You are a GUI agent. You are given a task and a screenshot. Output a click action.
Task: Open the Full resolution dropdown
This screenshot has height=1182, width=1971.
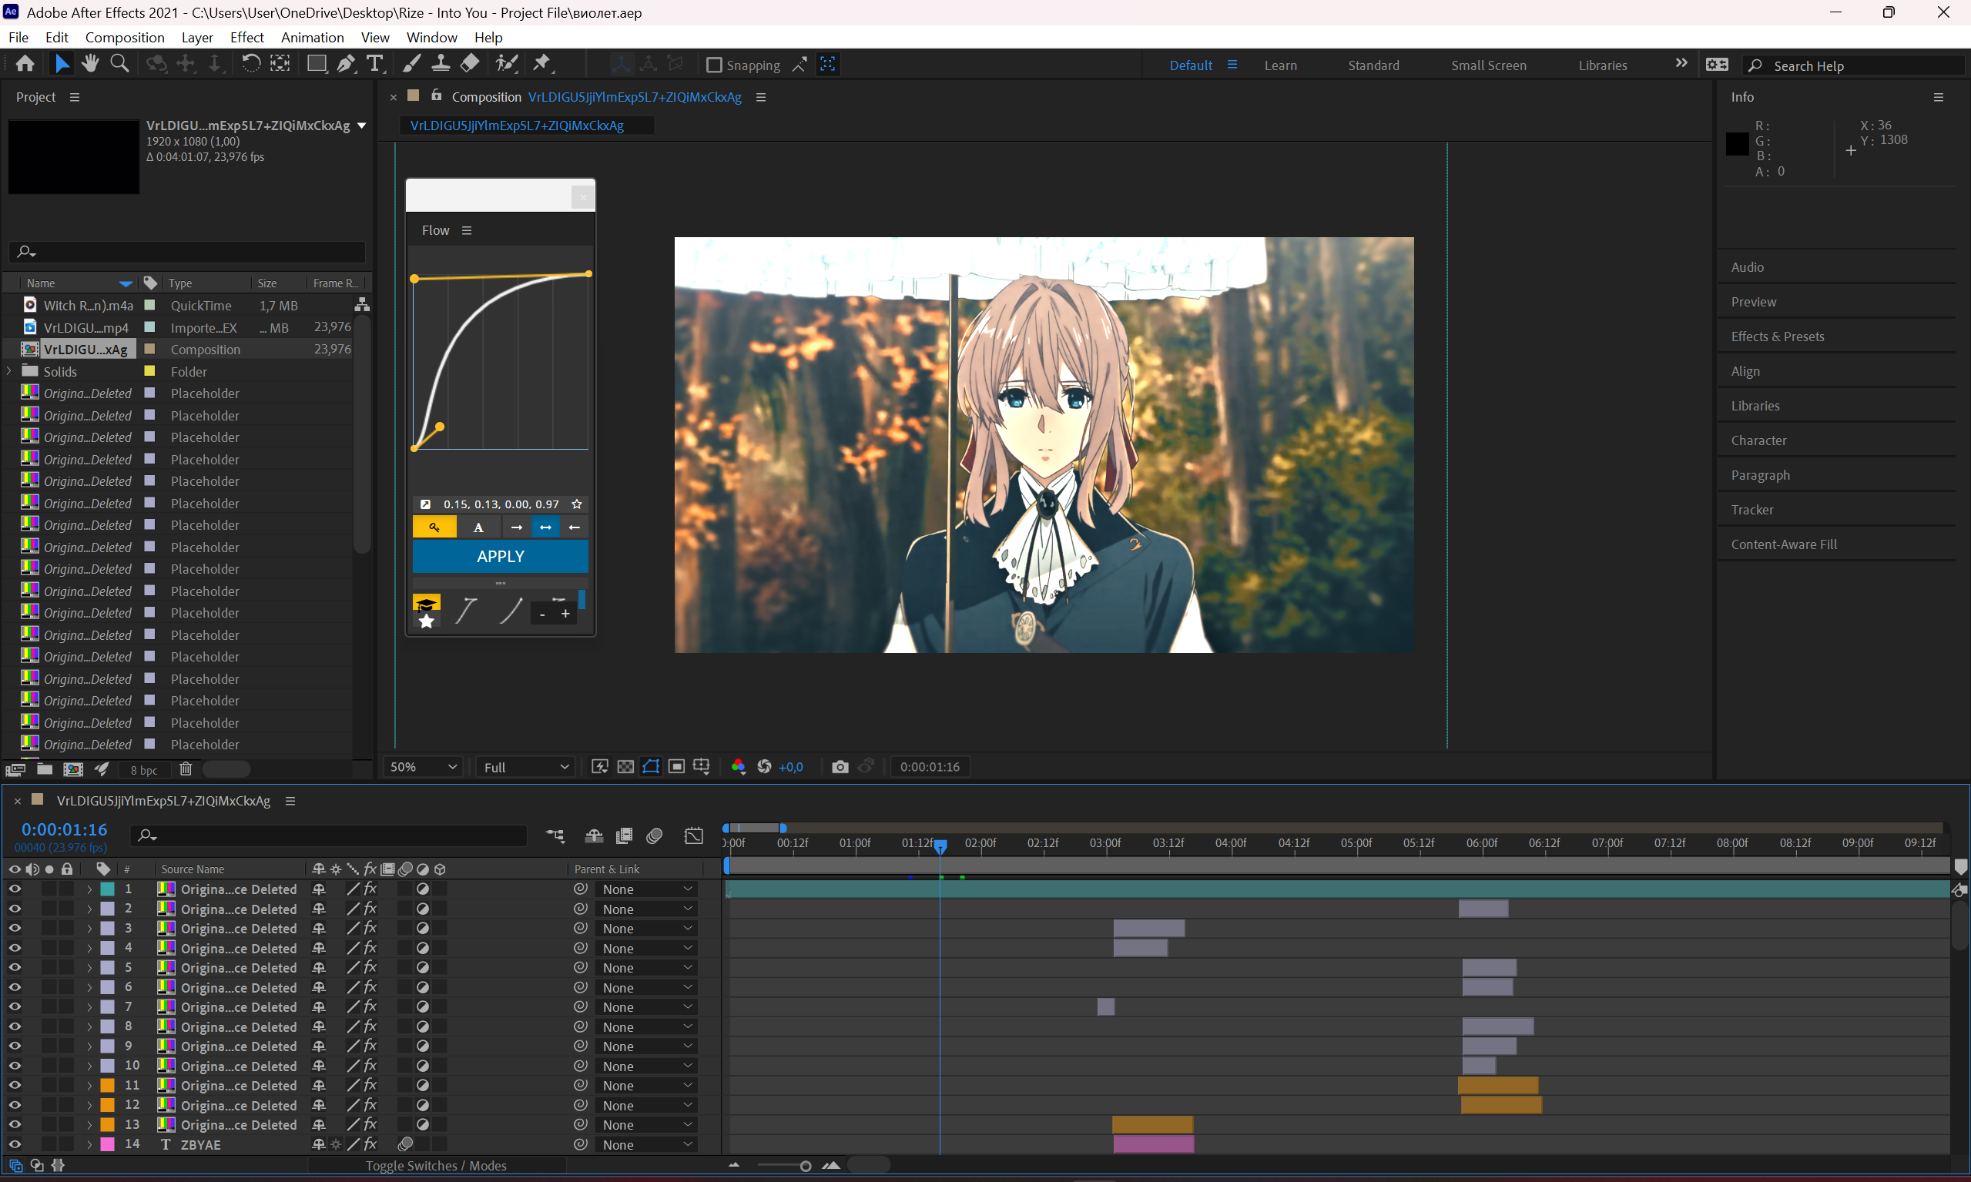[x=526, y=766]
